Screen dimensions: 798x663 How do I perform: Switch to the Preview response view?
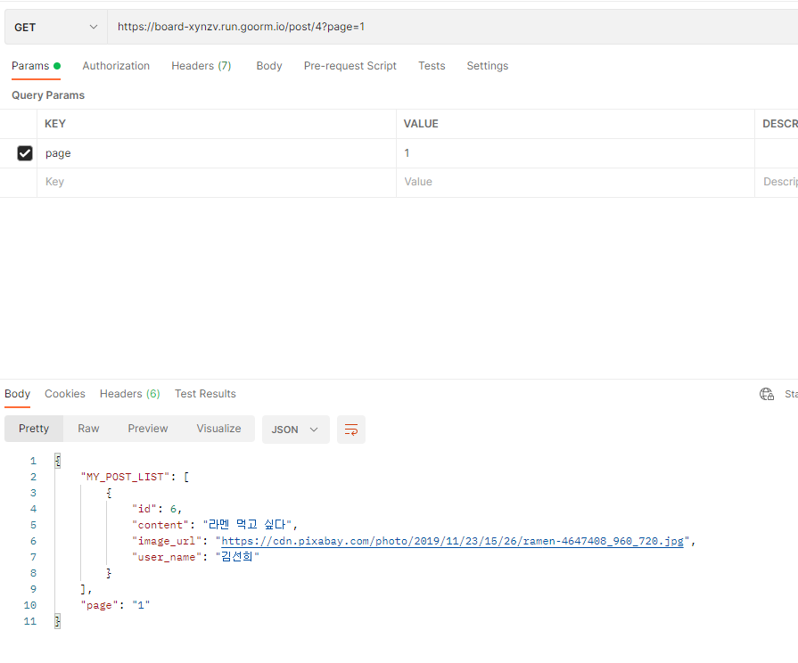point(147,429)
